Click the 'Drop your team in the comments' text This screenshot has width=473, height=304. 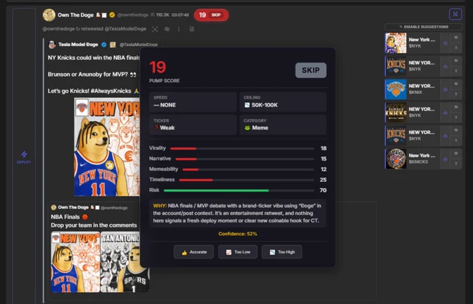[94, 225]
